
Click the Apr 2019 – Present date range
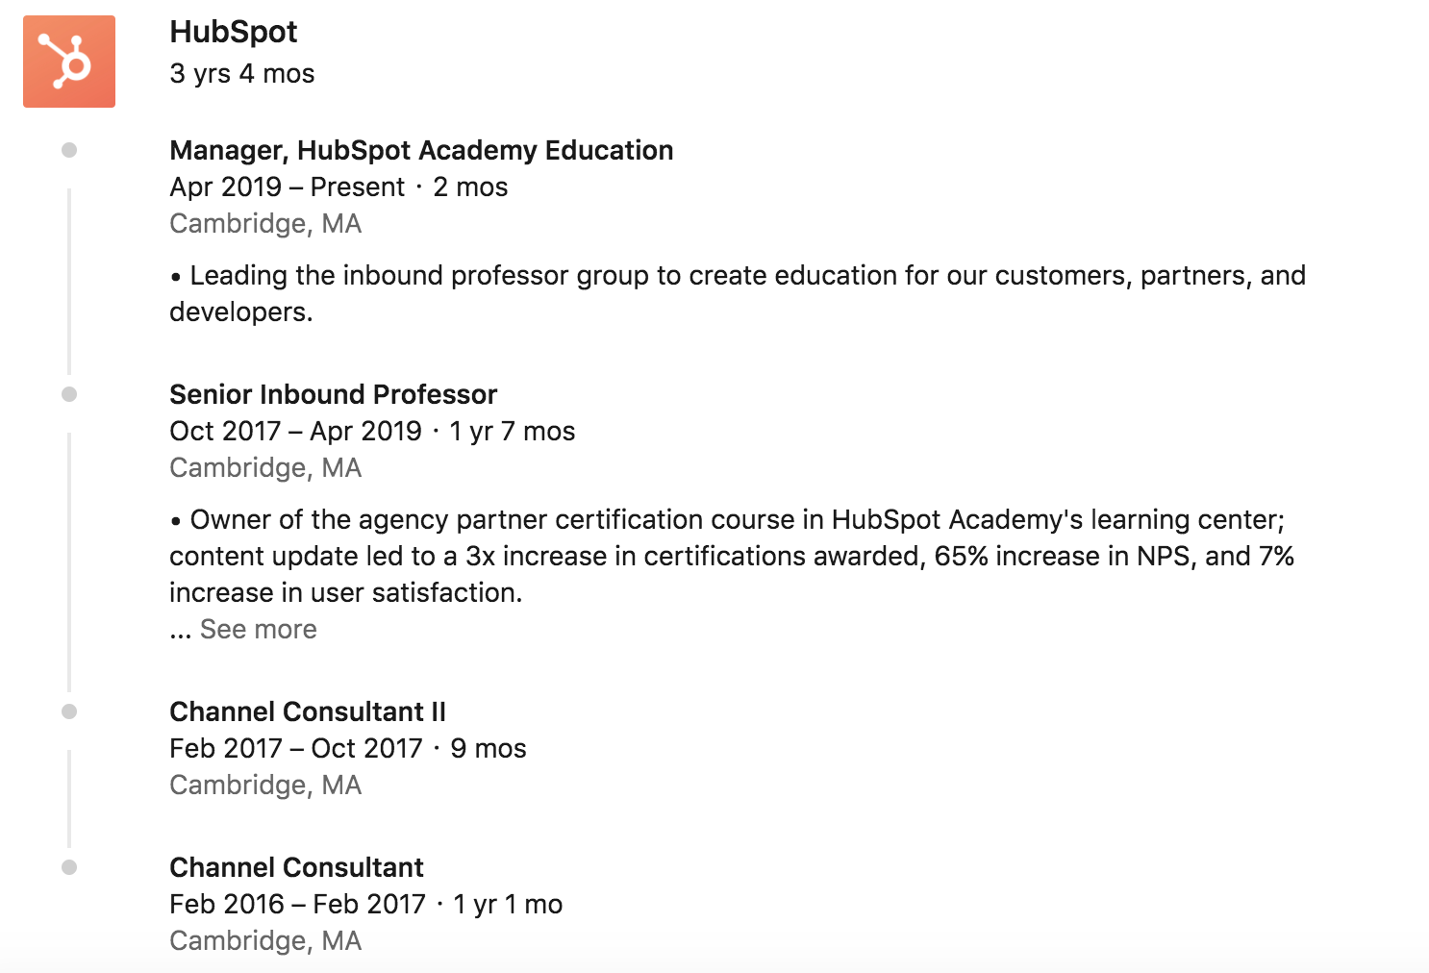pos(288,187)
